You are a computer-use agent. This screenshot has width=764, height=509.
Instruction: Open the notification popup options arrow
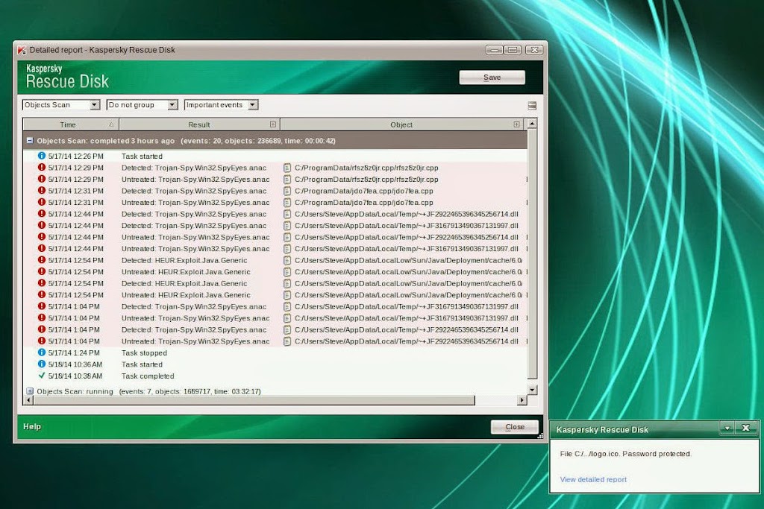tap(727, 429)
